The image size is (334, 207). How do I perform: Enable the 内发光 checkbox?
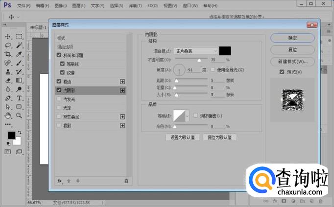click(59, 99)
